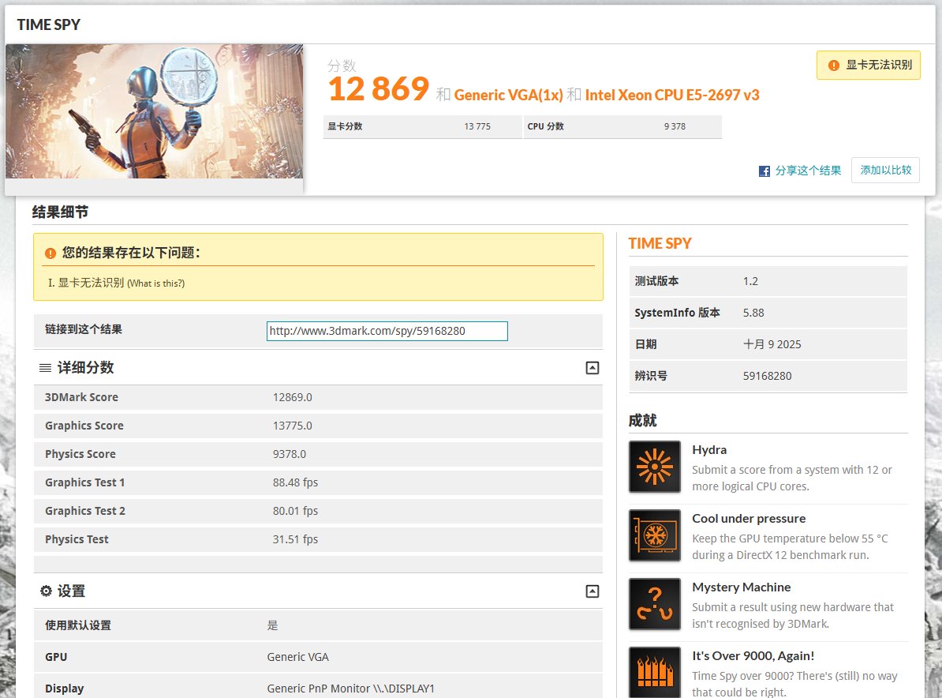This screenshot has width=942, height=698.
Task: Click the Cool under pressure achievement icon
Action: pos(655,535)
